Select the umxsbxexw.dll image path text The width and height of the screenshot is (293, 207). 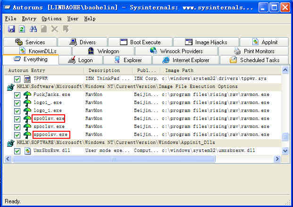pyautogui.click(x=209, y=151)
